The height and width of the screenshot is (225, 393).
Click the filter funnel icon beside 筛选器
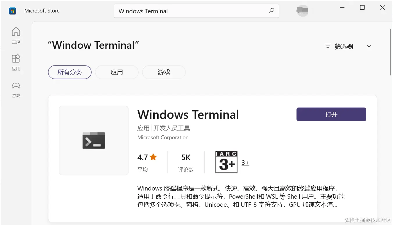pyautogui.click(x=327, y=46)
